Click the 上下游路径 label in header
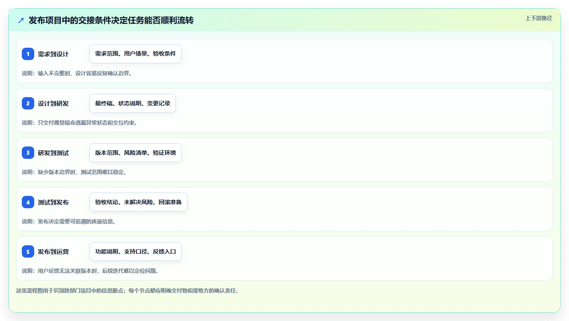The image size is (569, 321). pyautogui.click(x=539, y=18)
